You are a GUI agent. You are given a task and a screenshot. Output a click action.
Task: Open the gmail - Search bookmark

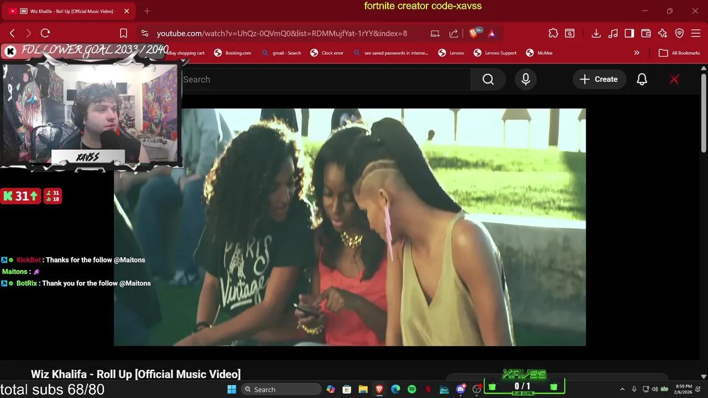[282, 53]
